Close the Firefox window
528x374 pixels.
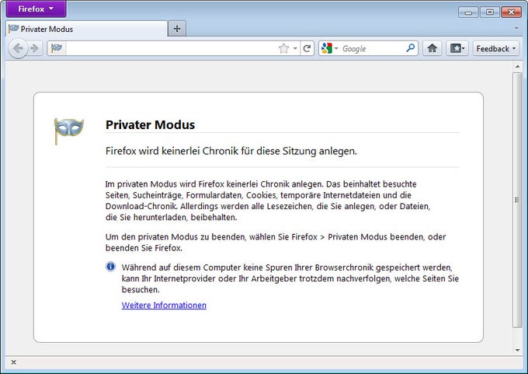pyautogui.click(x=511, y=12)
